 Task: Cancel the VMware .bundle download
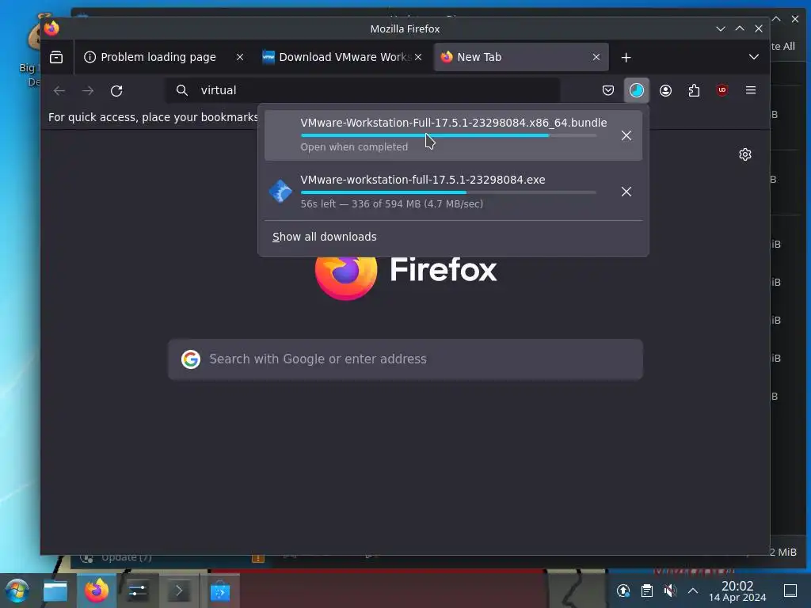626,135
